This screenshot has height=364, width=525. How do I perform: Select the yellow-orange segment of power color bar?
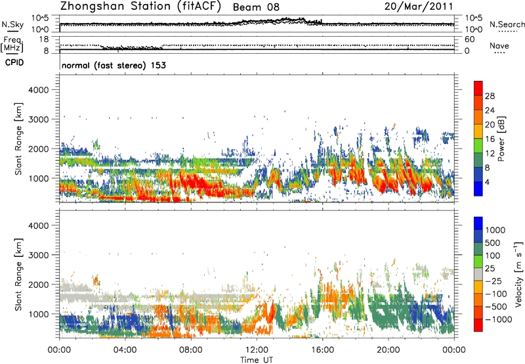point(478,131)
